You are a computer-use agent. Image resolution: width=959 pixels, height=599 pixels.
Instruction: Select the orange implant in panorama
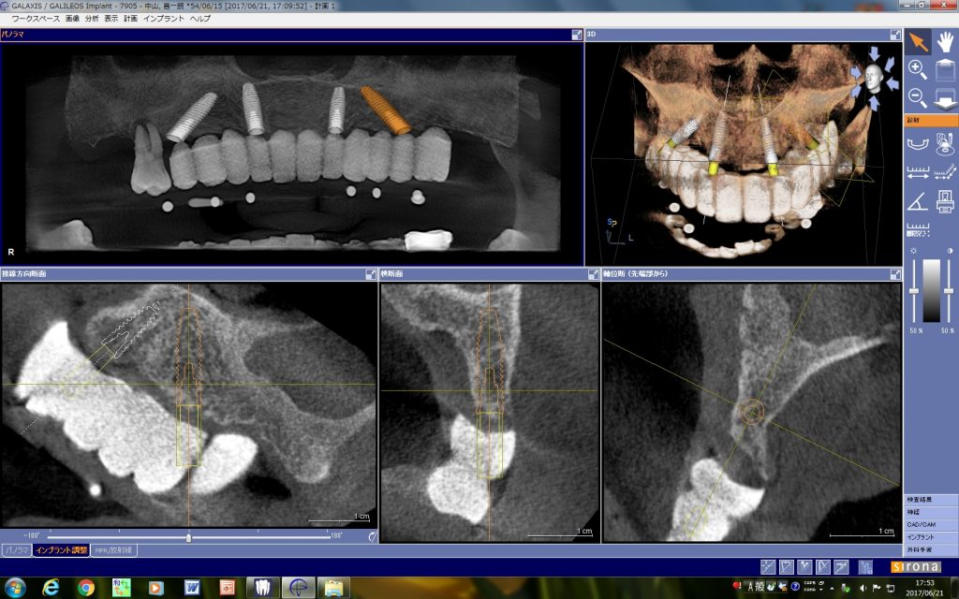click(385, 110)
